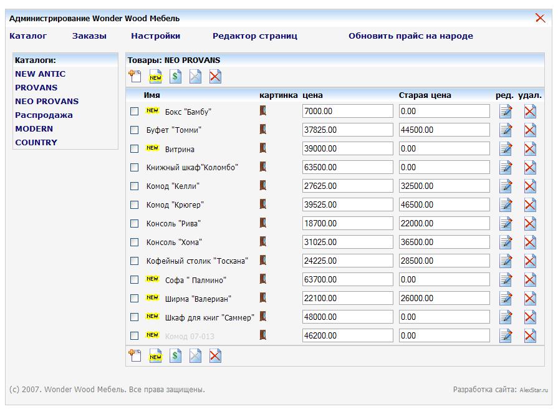Click the gray X page icon in bottom toolbar
558x409 pixels.
point(196,356)
